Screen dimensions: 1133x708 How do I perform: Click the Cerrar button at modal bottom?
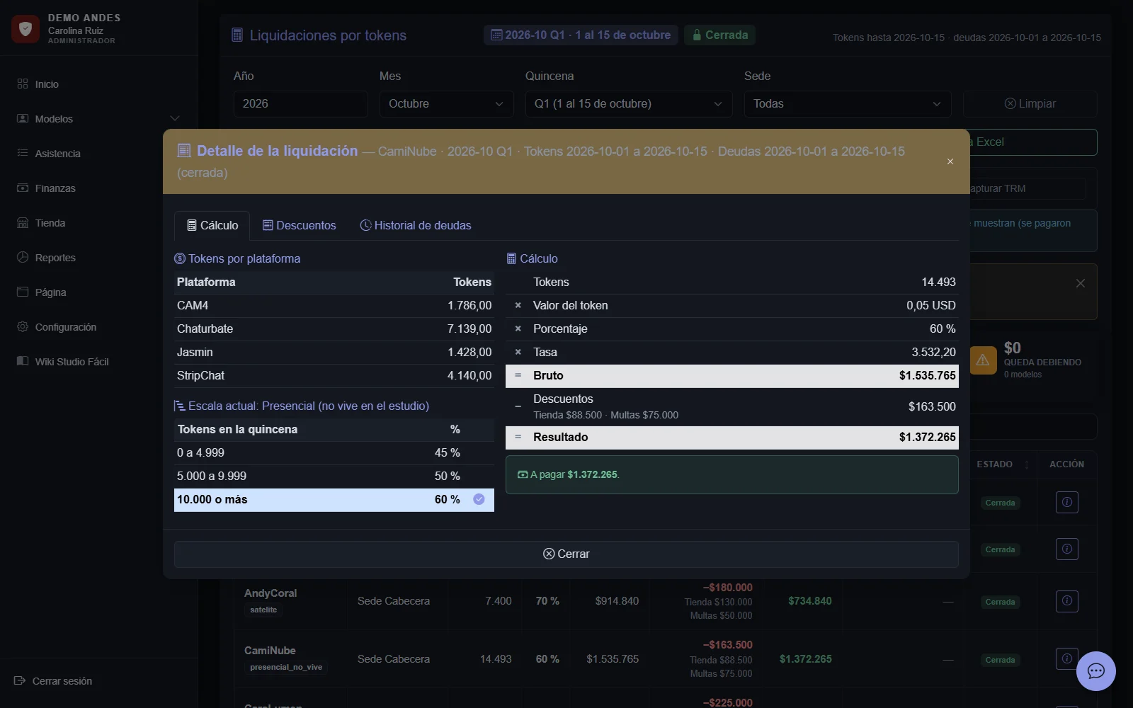coord(566,554)
